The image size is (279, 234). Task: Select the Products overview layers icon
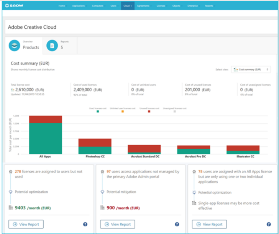point(15,45)
